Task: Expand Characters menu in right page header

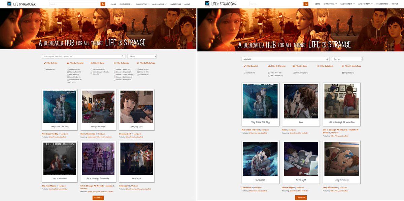Action: (330, 4)
